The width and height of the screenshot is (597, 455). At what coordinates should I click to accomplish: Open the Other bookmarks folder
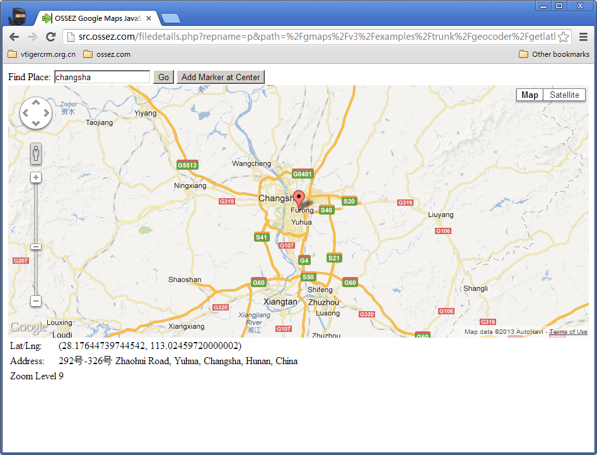[x=554, y=54]
